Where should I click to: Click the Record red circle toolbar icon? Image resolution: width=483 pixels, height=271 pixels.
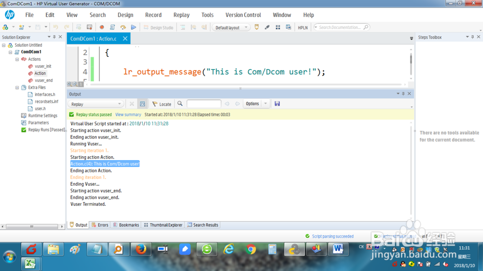coord(101,27)
